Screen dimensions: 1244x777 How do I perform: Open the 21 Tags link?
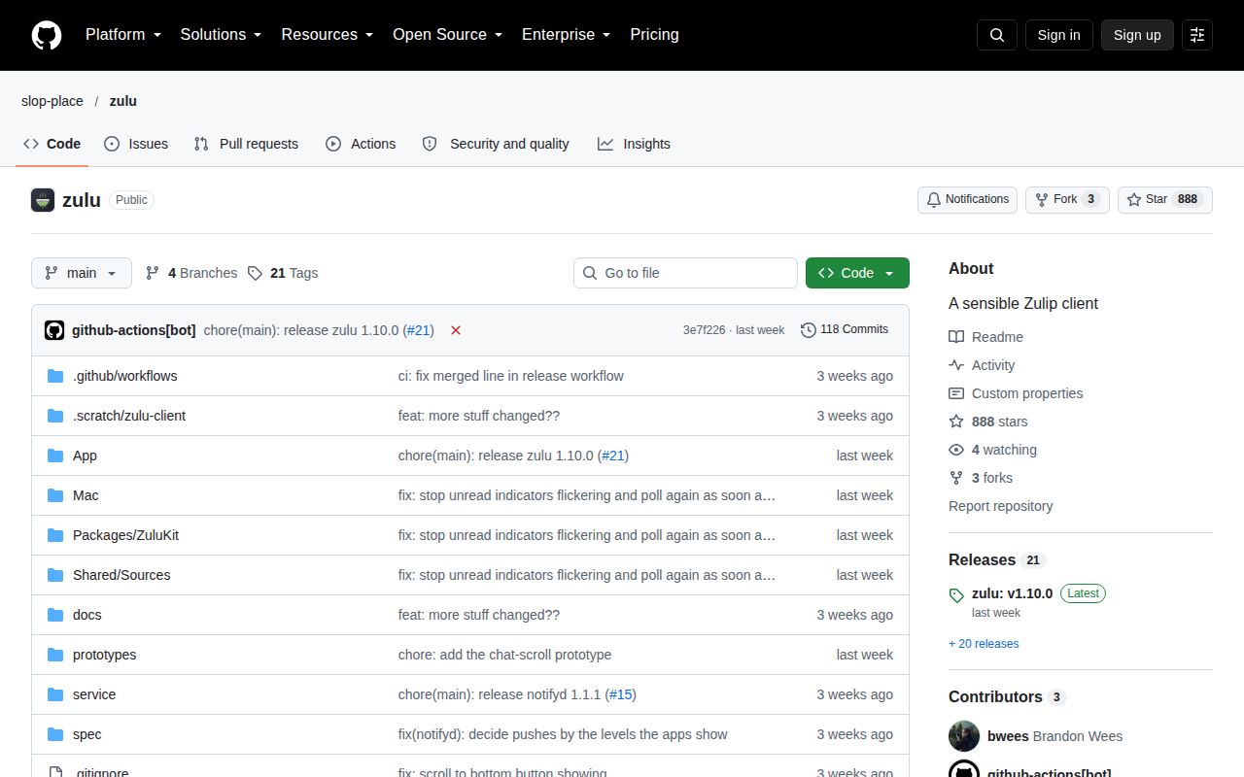point(283,273)
